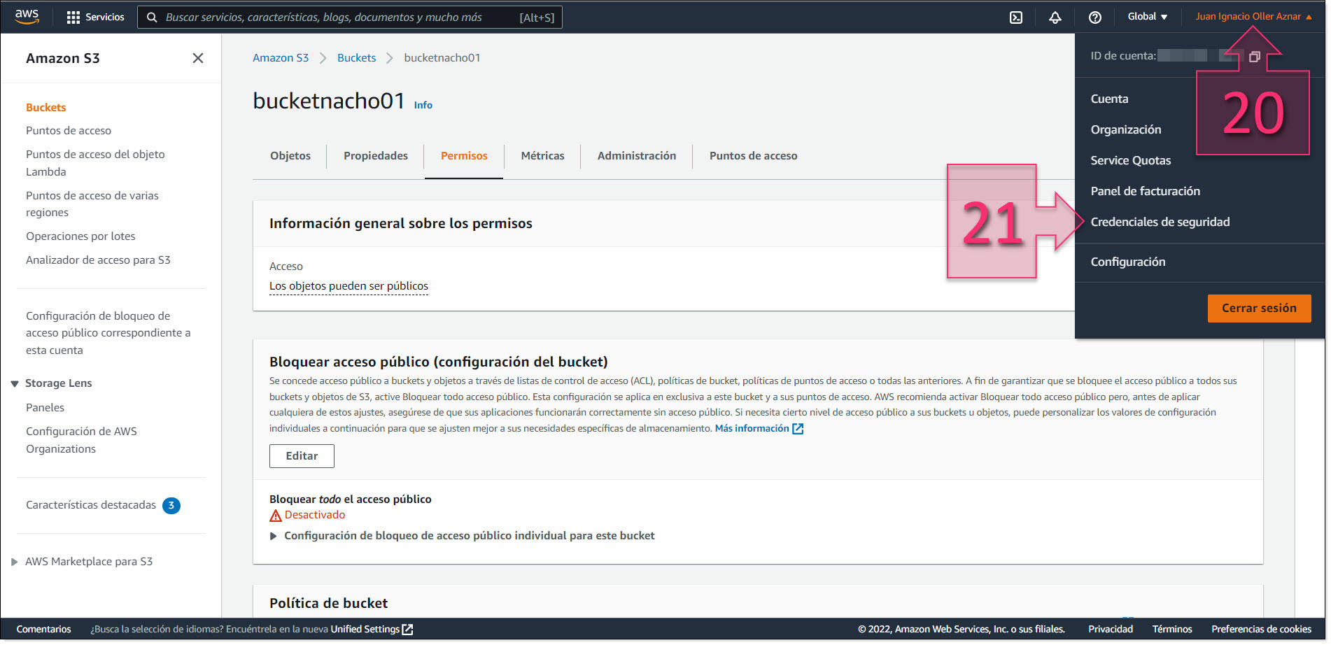The image size is (1331, 645).
Task: Open the CloudShell terminal icon
Action: click(1015, 16)
